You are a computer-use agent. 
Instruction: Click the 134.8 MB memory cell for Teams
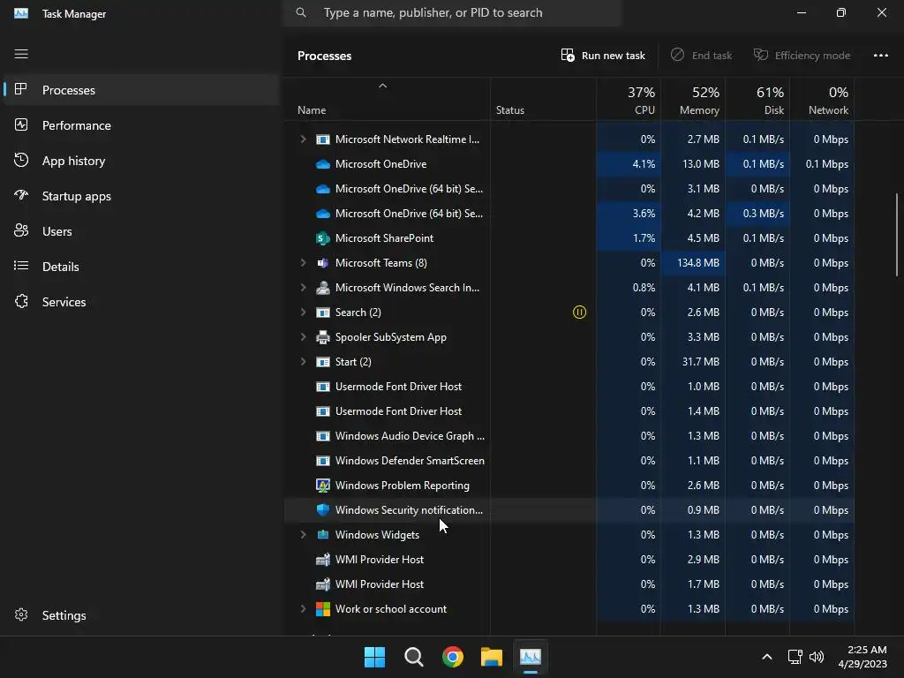[x=694, y=263]
